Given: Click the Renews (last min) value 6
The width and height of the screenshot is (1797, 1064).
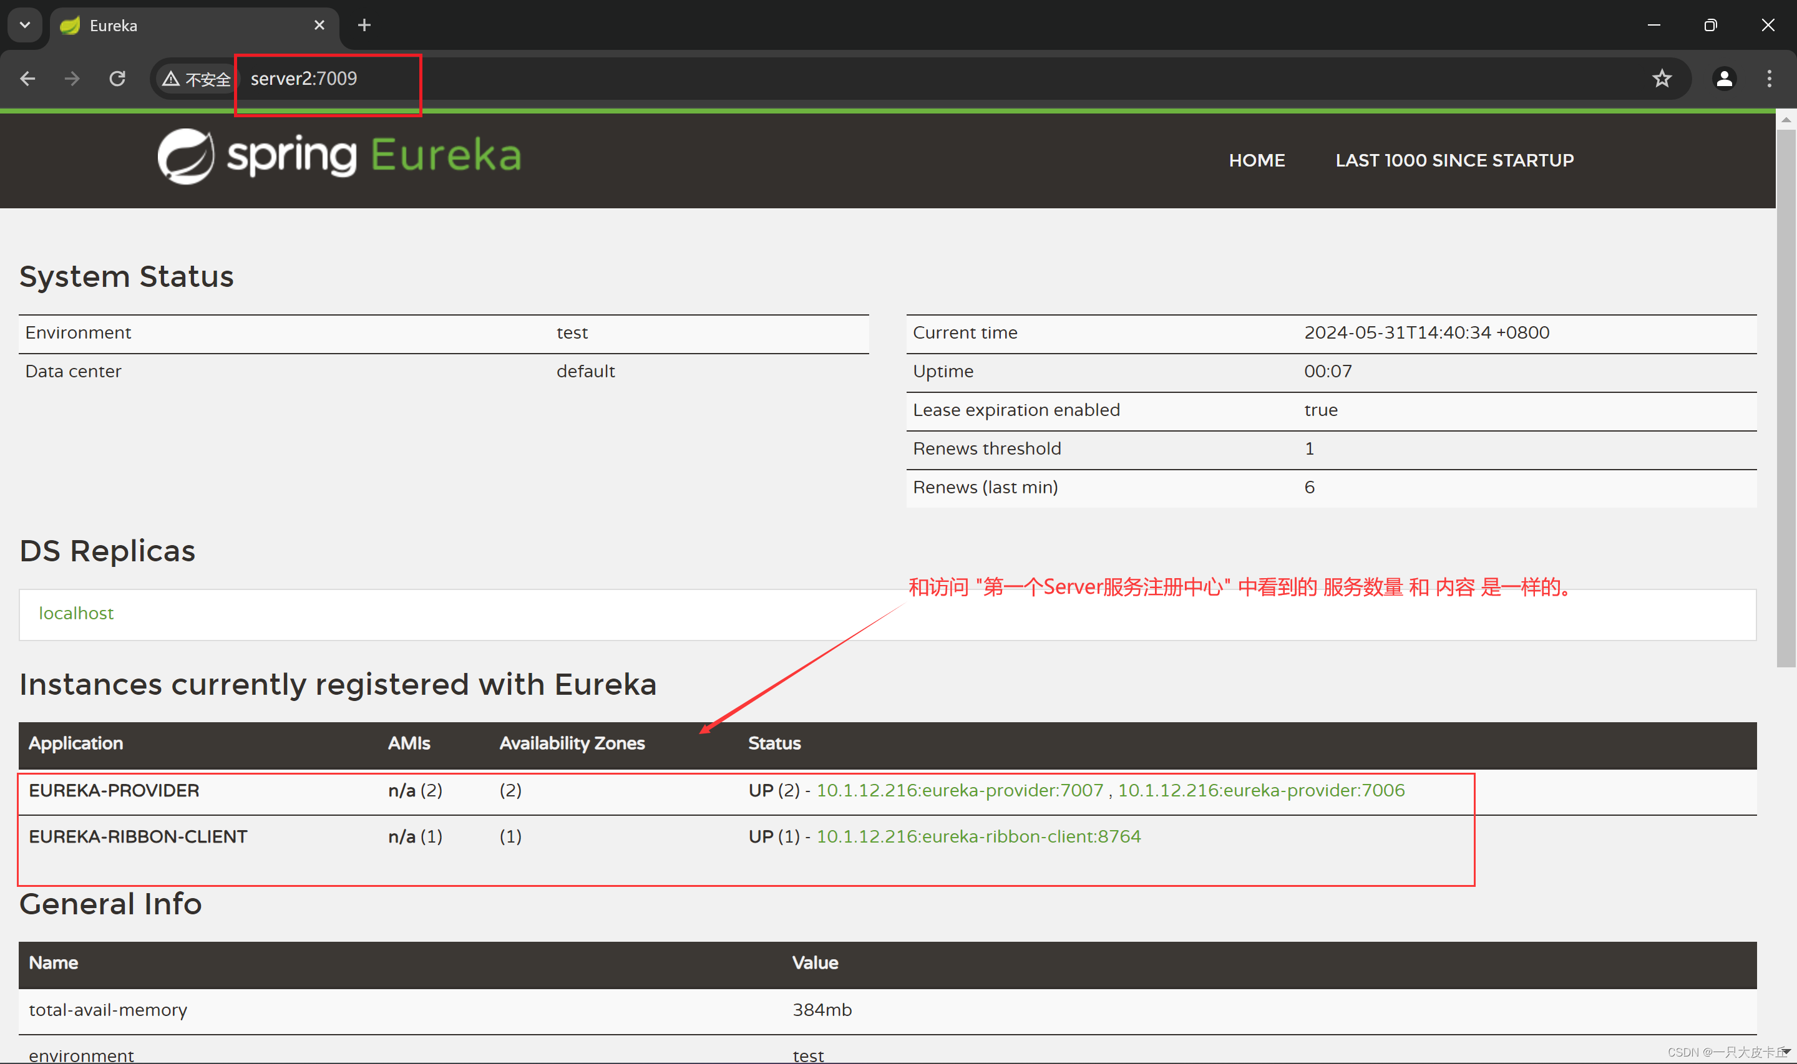Looking at the screenshot, I should pos(1308,488).
